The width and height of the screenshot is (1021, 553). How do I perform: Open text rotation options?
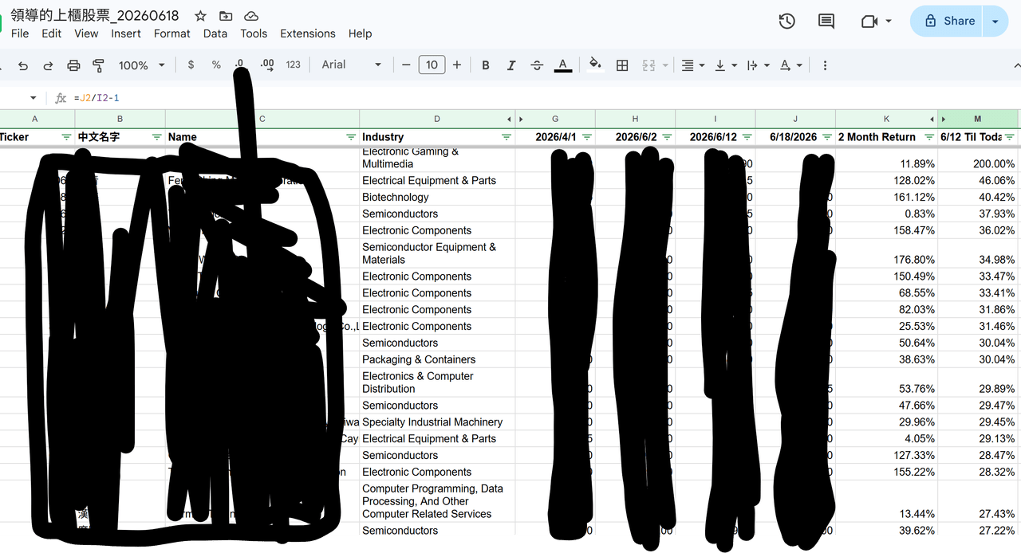click(790, 65)
